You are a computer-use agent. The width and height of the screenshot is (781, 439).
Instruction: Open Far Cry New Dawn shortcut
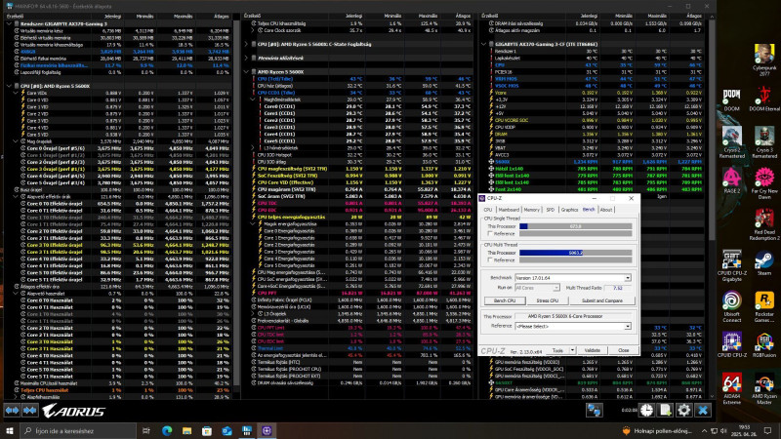coord(764,183)
